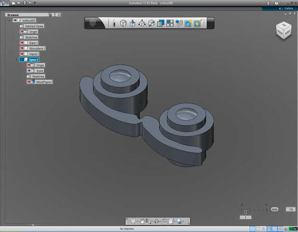Click the ruler scale slider marker
The width and height of the screenshot is (298, 232).
[x=246, y=211]
